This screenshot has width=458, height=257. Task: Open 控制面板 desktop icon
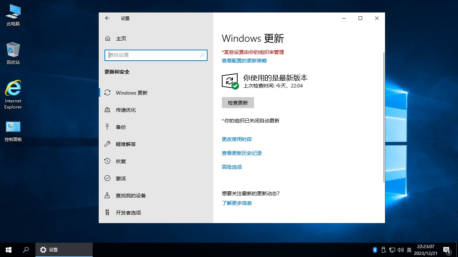coord(13,131)
